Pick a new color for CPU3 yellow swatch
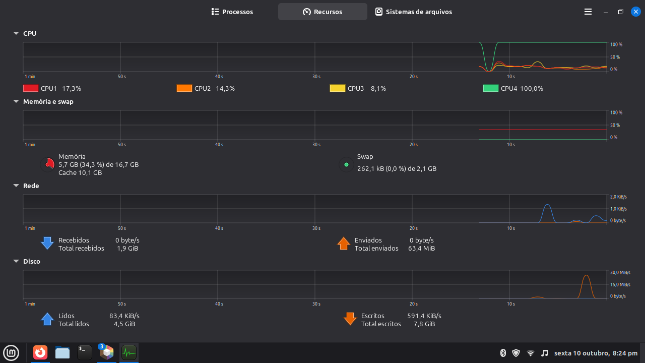Image resolution: width=645 pixels, height=363 pixels. (x=337, y=88)
